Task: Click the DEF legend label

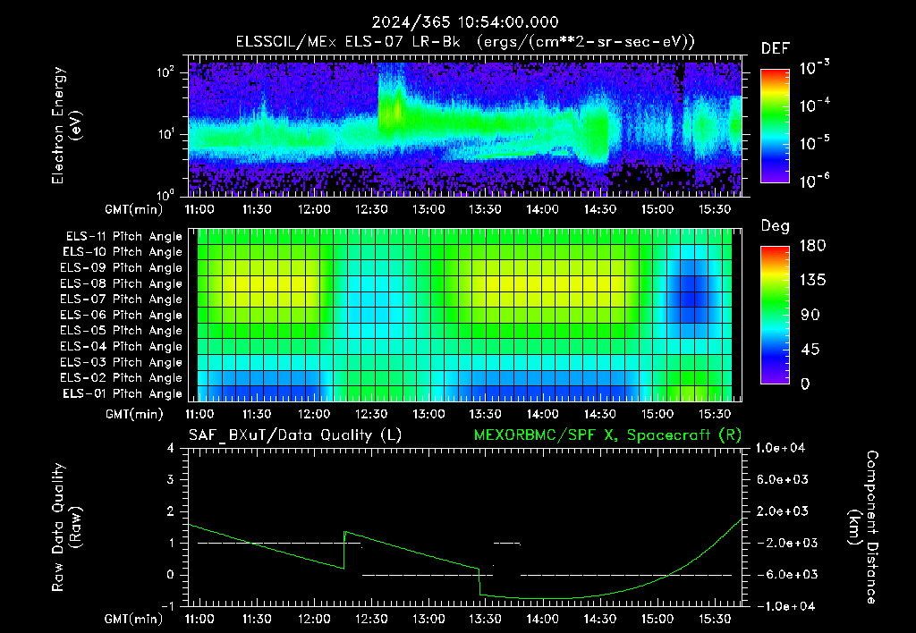Action: click(x=775, y=49)
